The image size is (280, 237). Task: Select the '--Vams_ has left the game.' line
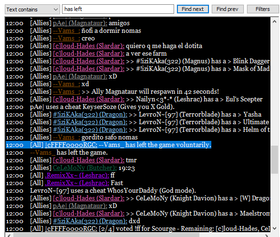point(69,153)
